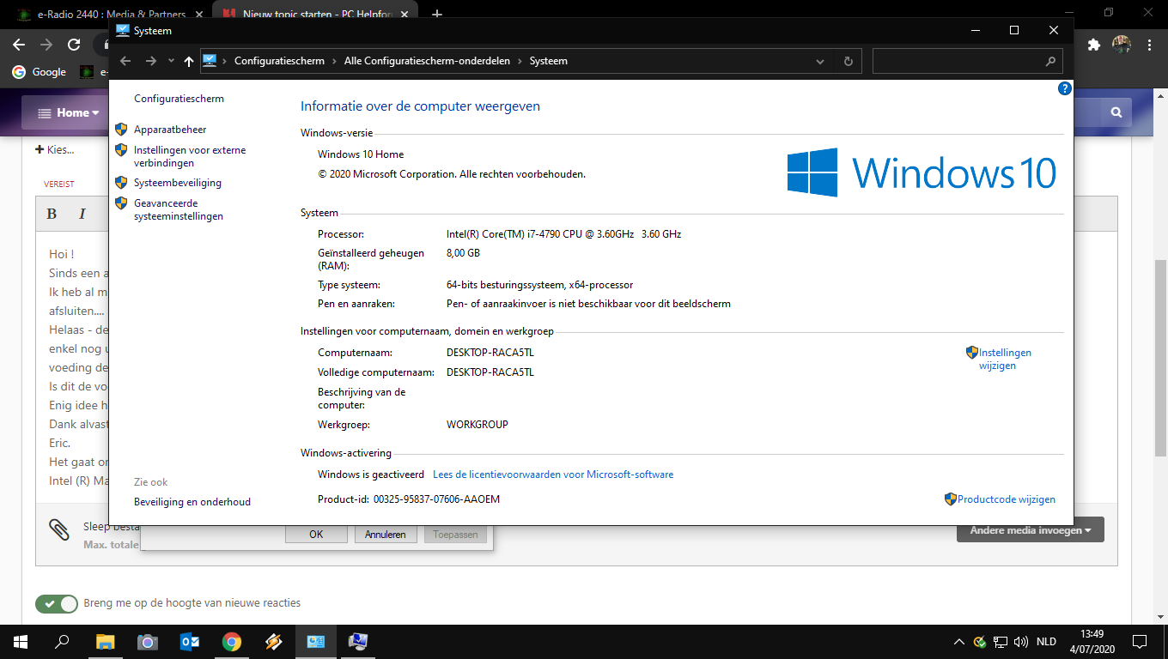Expand the address bar history dropdown
This screenshot has height=659, width=1168.
pyautogui.click(x=820, y=61)
